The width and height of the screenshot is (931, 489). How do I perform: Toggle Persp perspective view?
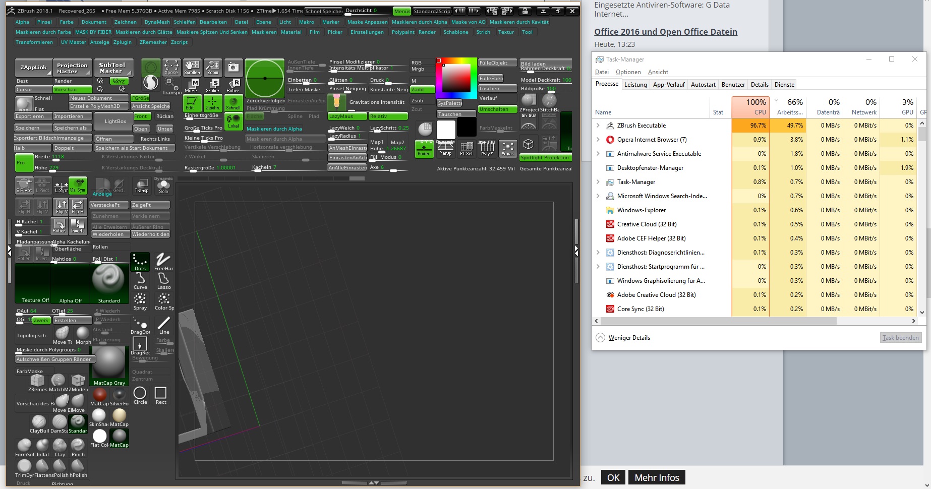point(445,148)
